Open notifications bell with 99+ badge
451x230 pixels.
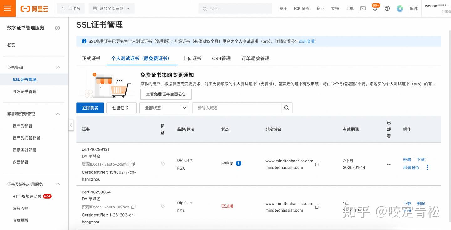(375, 8)
